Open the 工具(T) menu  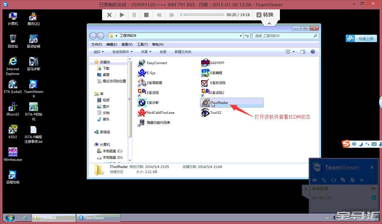[142, 44]
